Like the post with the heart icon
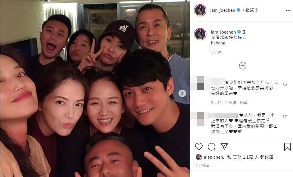293x177 pixels. click(199, 147)
